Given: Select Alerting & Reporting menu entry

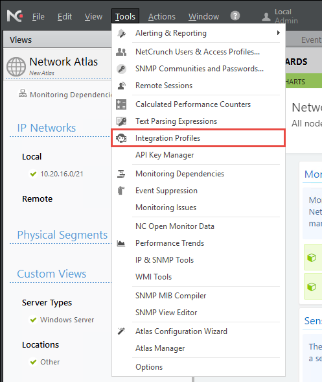Looking at the screenshot, I should (x=198, y=33).
